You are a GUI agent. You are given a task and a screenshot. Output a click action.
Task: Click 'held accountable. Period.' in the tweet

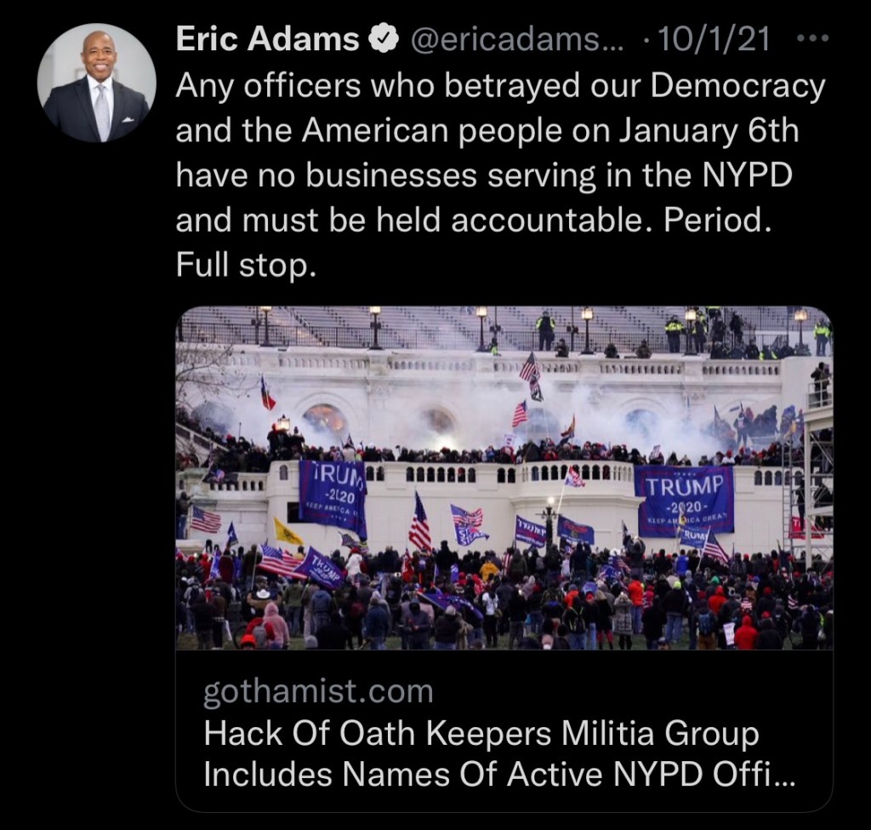[574, 220]
